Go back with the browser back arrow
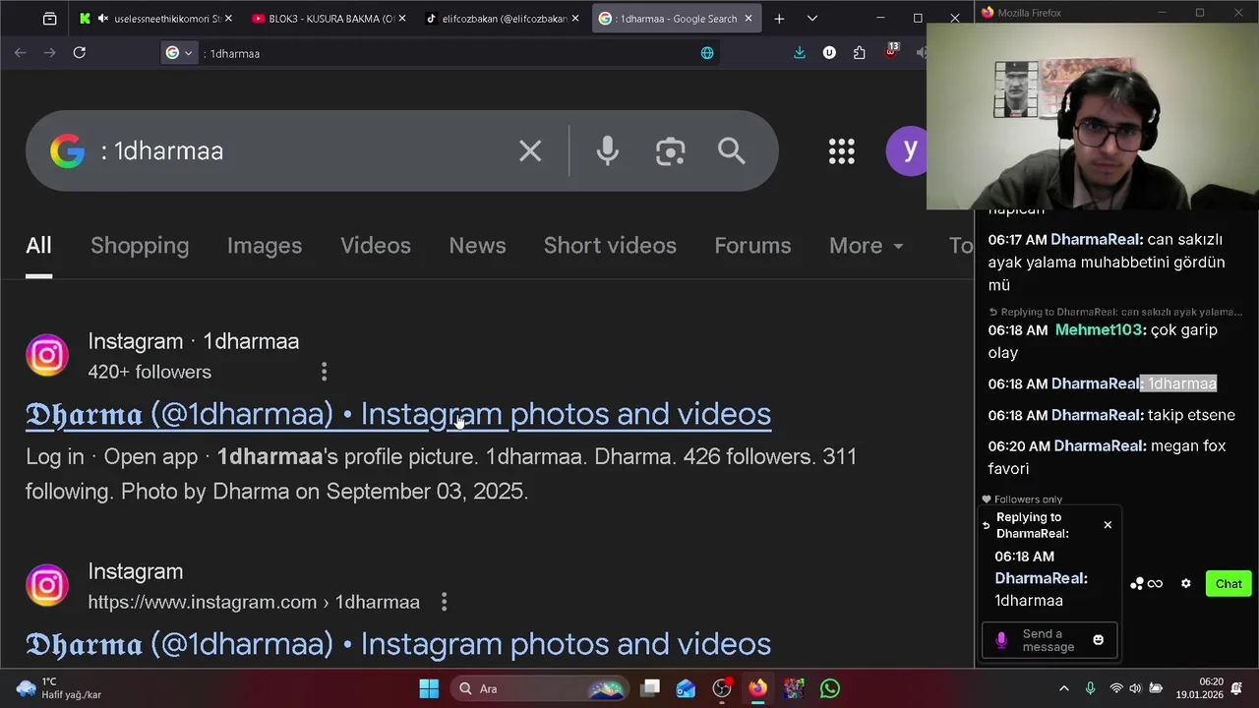 (x=21, y=53)
